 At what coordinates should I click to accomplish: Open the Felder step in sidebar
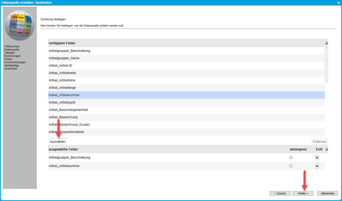click(x=8, y=59)
